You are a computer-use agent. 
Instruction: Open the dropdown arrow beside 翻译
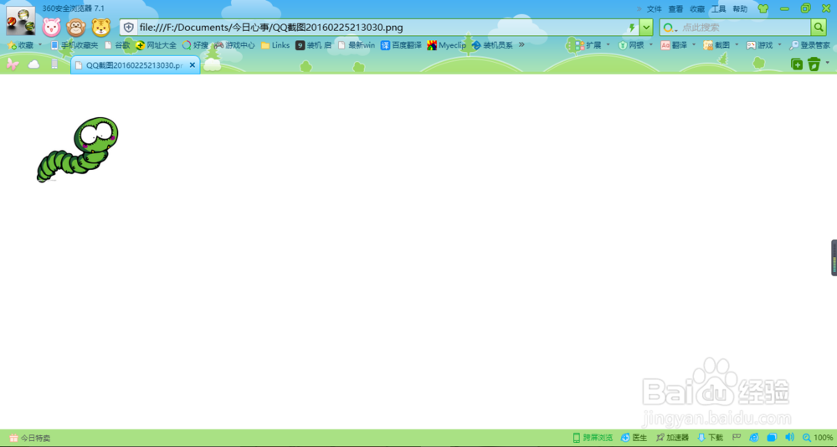pos(694,45)
